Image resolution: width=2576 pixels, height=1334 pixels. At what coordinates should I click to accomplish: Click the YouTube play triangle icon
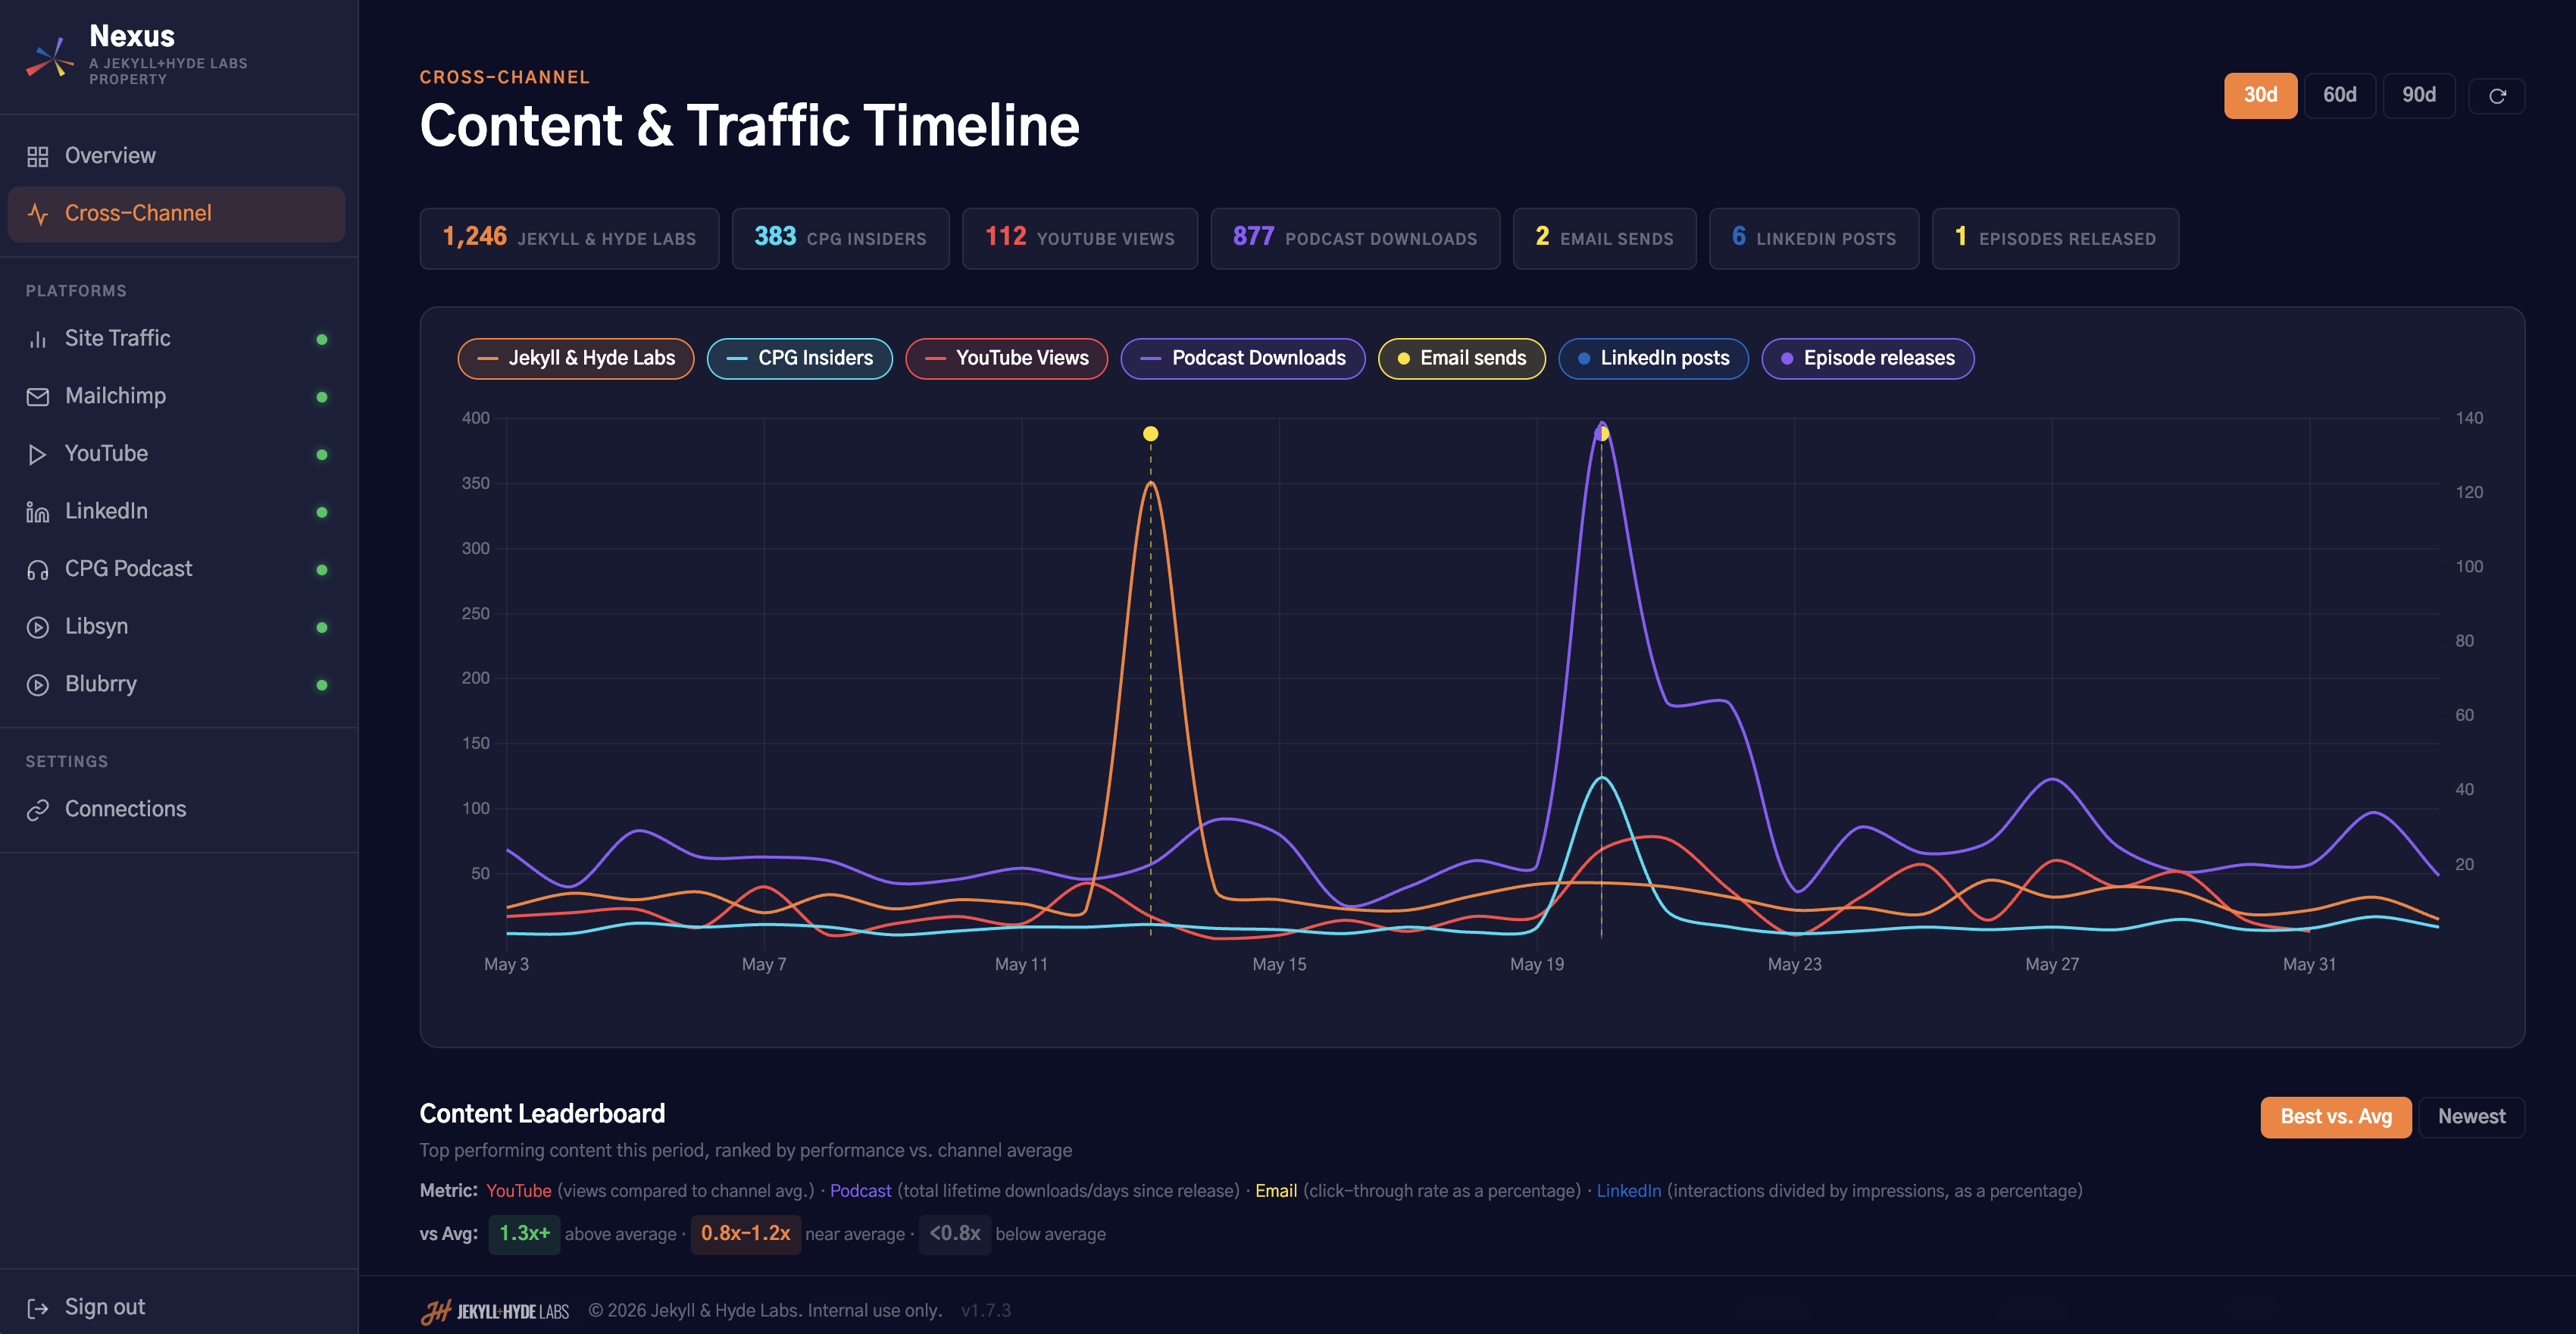[37, 454]
